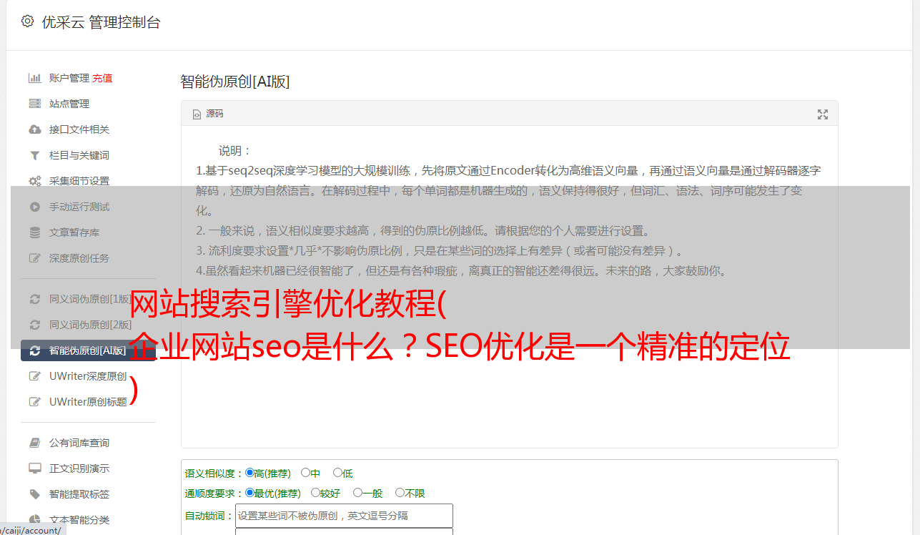920x535 pixels.
Task: Click the edit icon for UWriter原创标题
Action: tap(34, 402)
